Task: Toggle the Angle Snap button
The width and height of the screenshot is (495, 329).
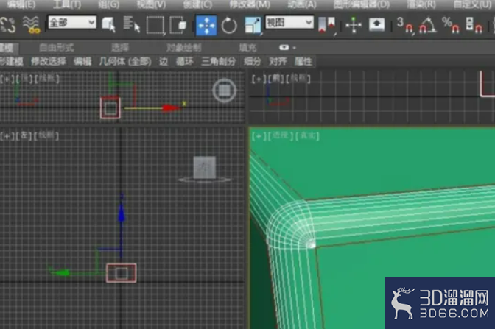Action: 427,25
